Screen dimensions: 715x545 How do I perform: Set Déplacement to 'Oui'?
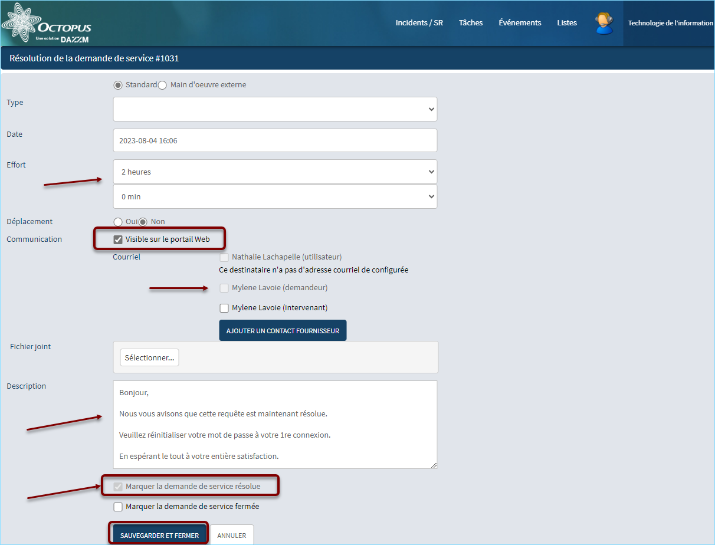click(117, 221)
